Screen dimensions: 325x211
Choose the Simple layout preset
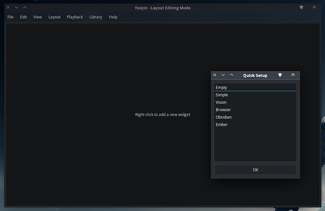(x=222, y=95)
